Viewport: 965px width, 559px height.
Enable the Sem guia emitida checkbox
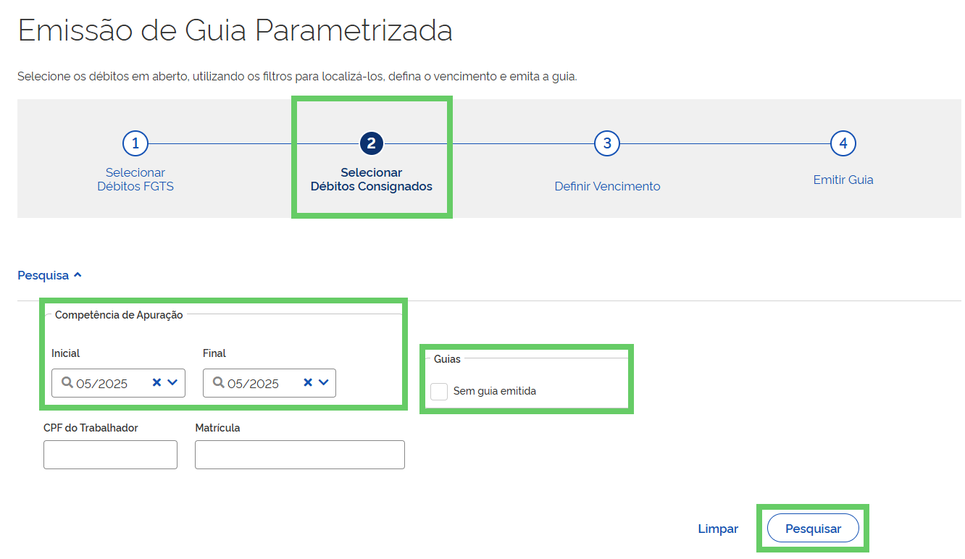[439, 391]
